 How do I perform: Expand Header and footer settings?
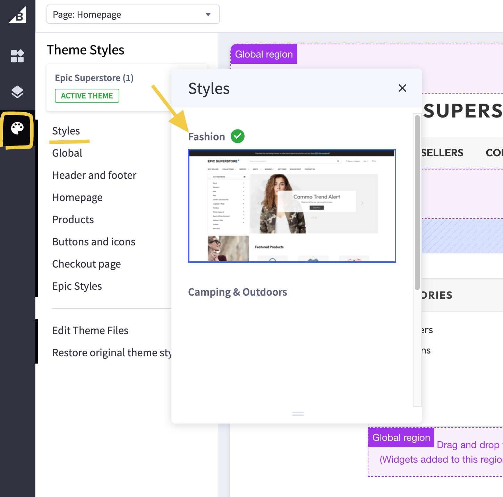94,175
